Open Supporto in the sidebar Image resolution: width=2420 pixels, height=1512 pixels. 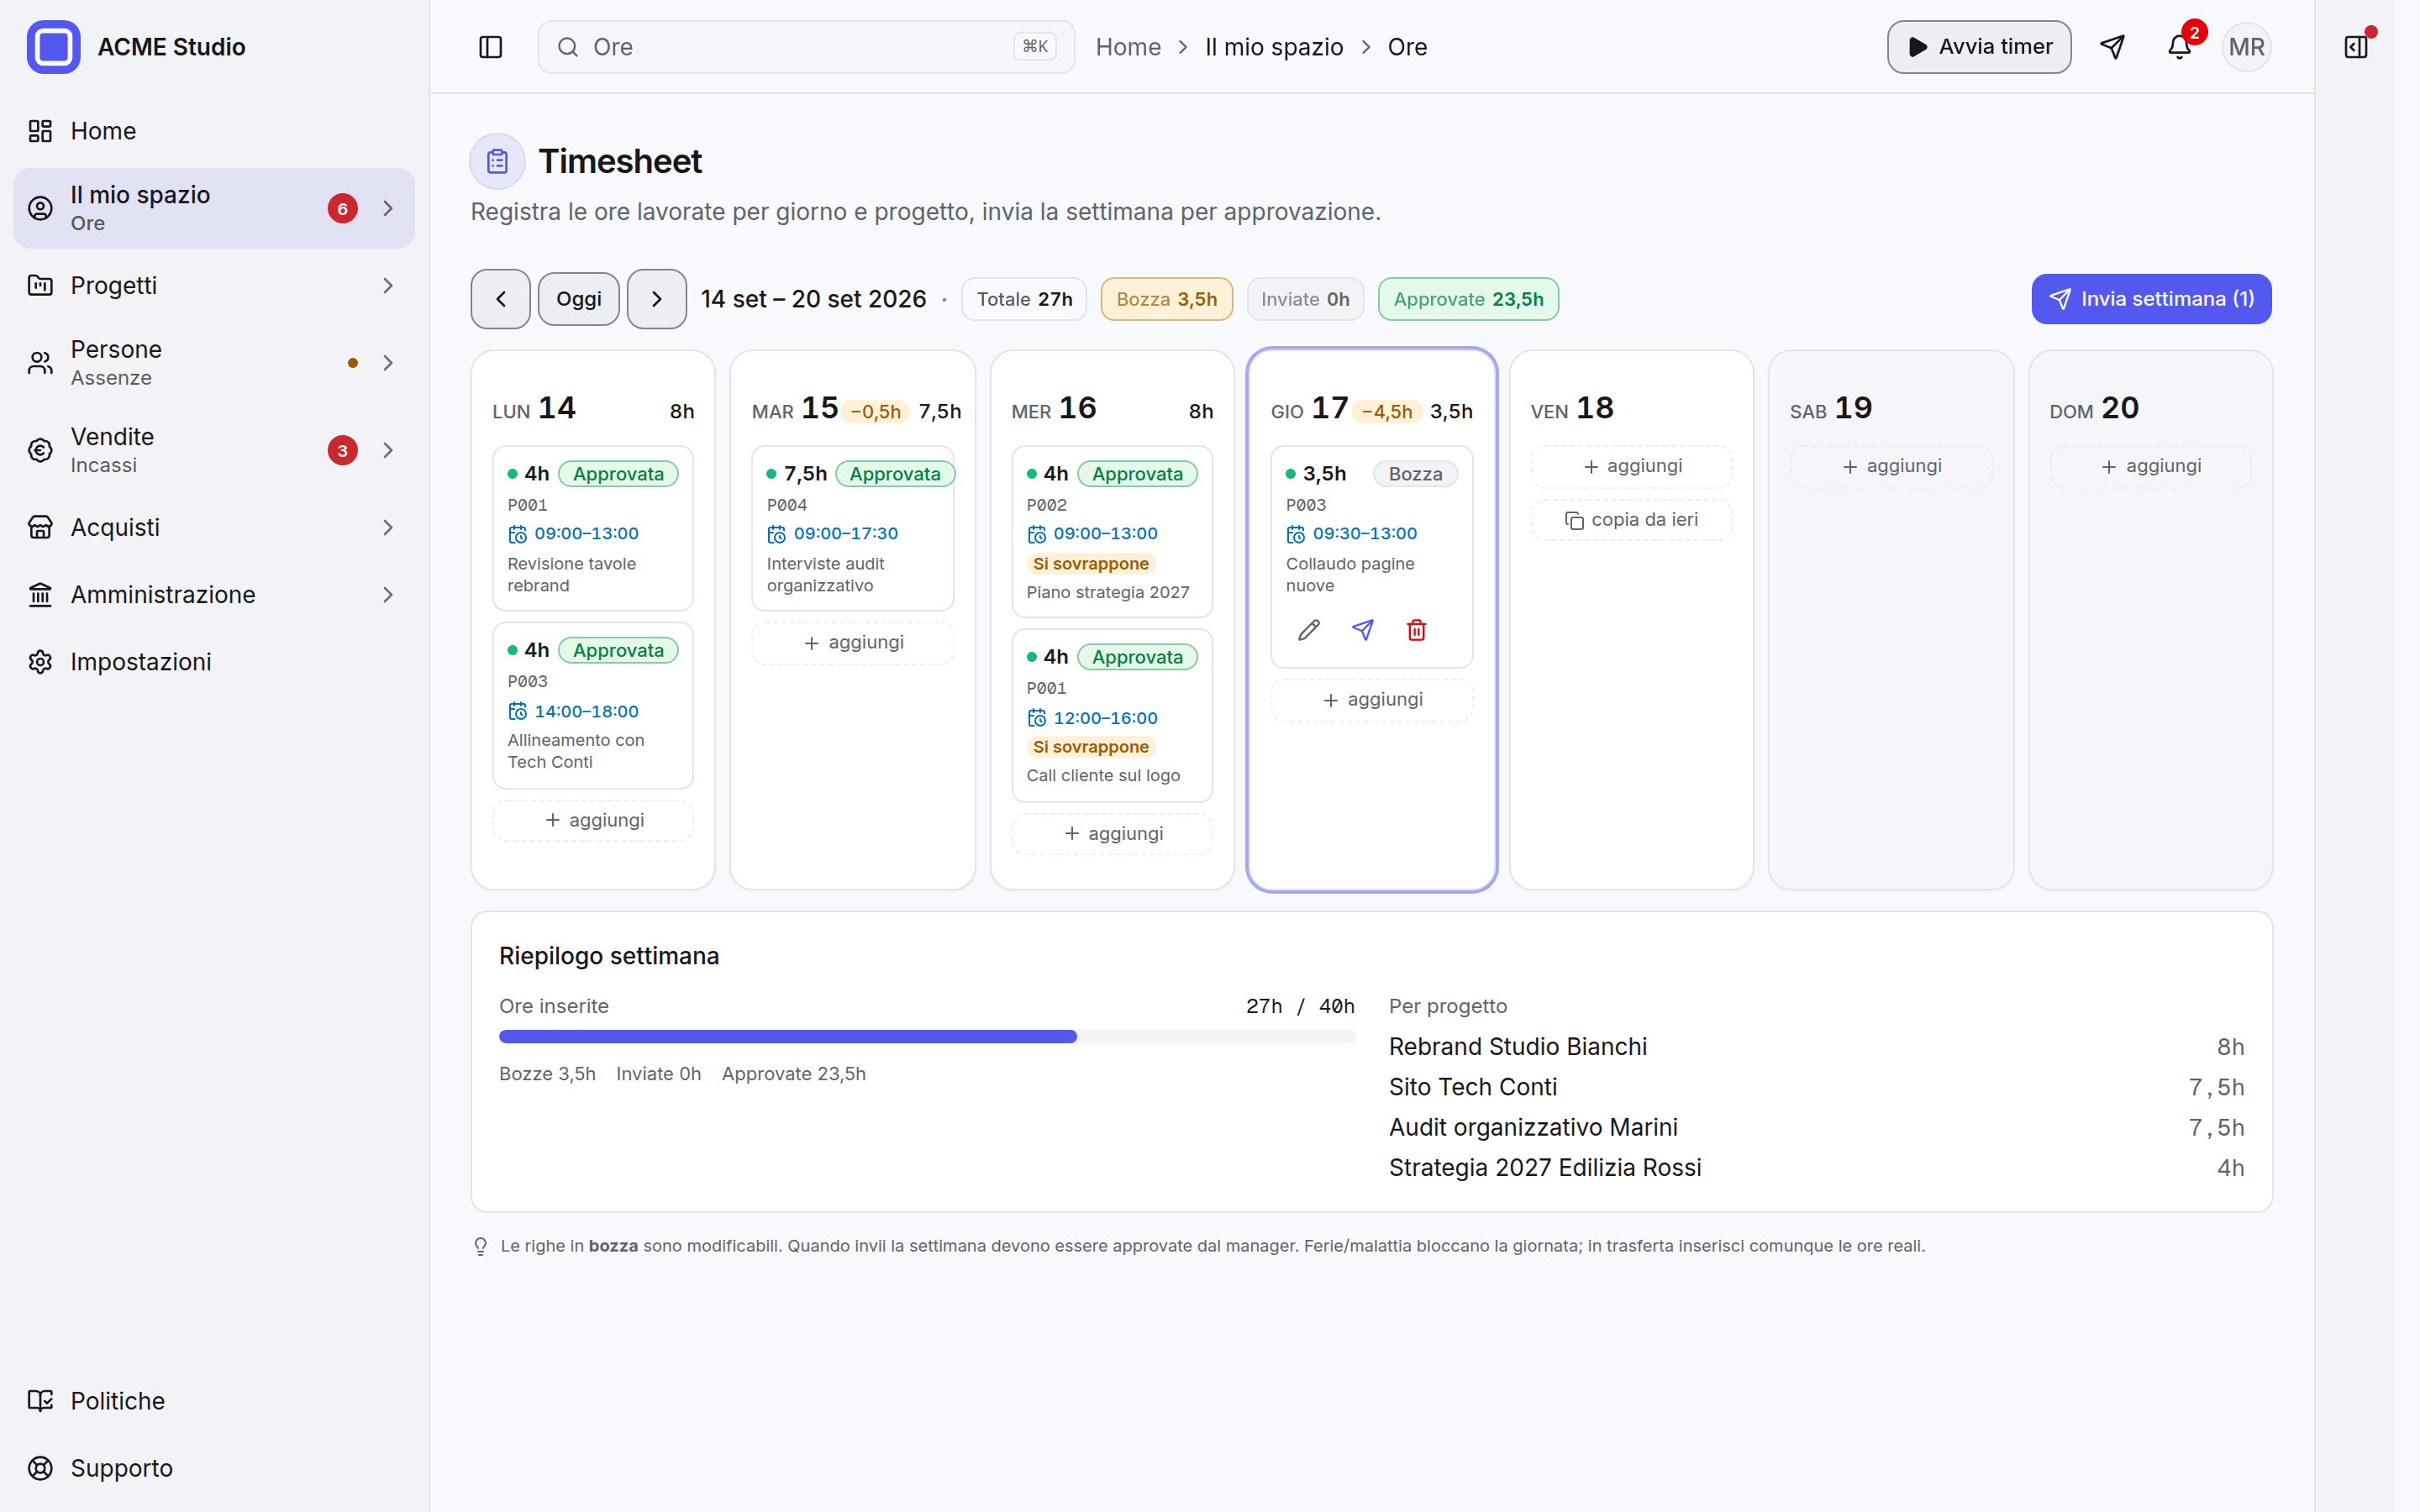pyautogui.click(x=214, y=1468)
